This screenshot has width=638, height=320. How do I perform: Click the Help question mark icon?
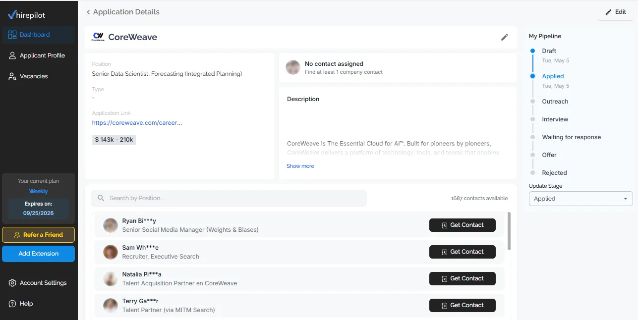tap(12, 304)
